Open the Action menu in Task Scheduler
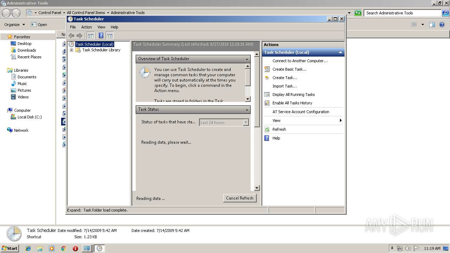Screen dimensions: 450x253 [x=86, y=27]
